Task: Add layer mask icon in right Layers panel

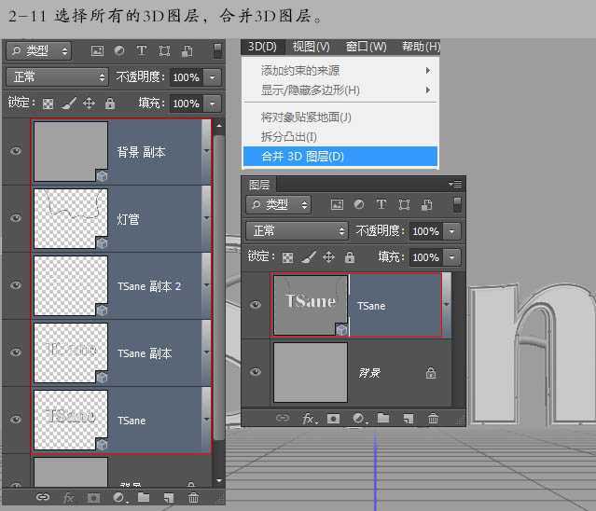Action: click(333, 419)
